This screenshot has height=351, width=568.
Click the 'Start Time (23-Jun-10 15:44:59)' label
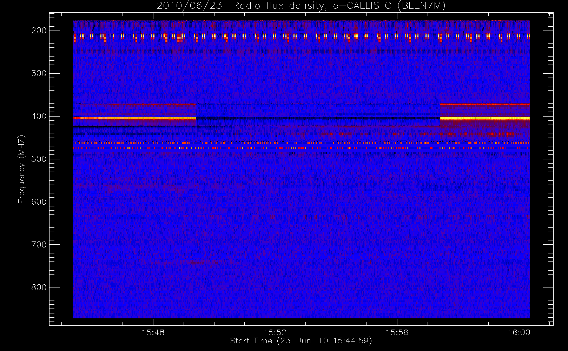coord(301,341)
